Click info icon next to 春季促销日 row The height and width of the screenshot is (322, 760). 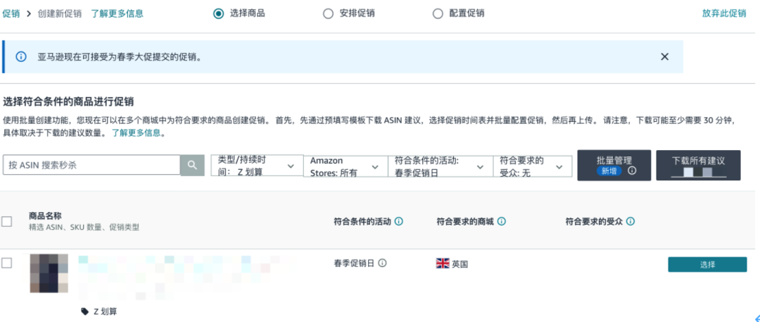click(383, 263)
